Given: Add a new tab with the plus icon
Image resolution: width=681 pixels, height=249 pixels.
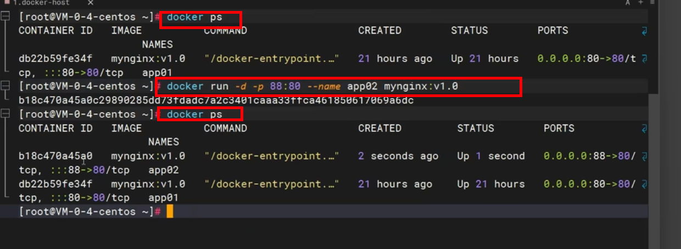Looking at the screenshot, I should coord(640,3).
